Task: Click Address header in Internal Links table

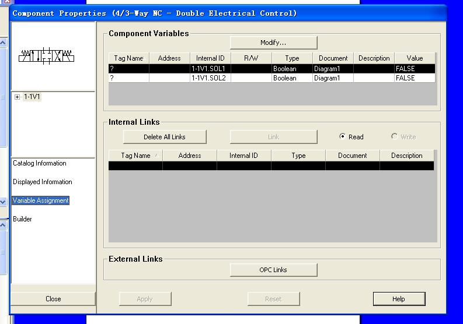Action: click(x=190, y=156)
